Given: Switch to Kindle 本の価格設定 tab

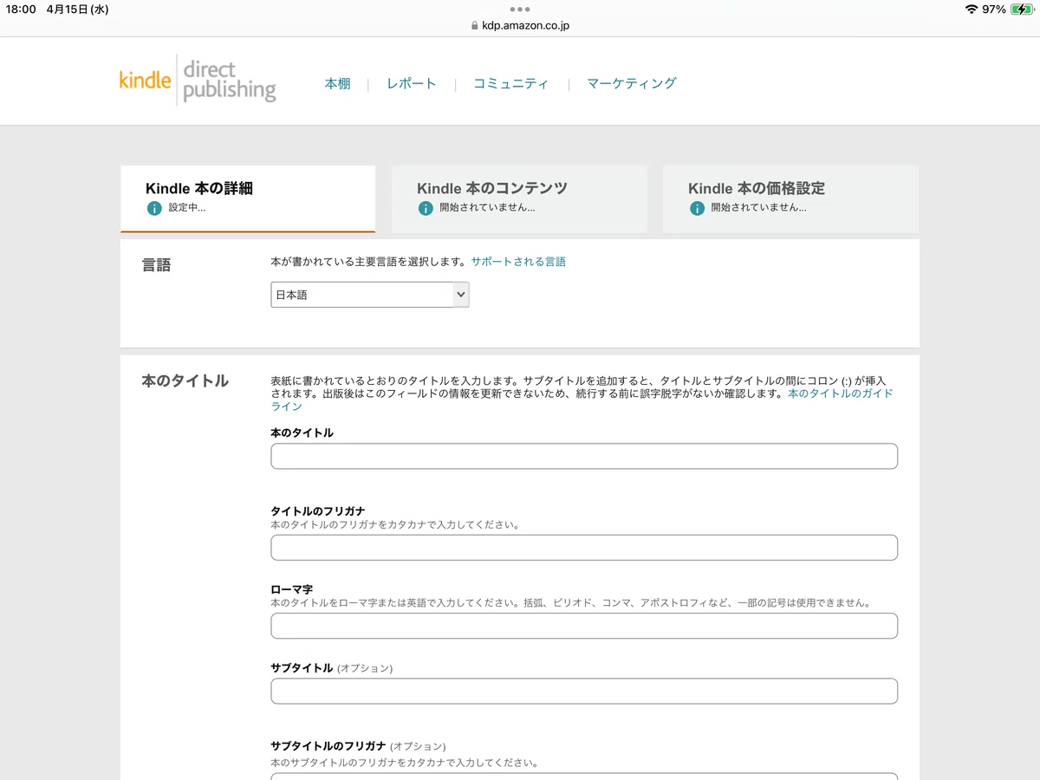Looking at the screenshot, I should [790, 198].
